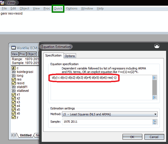Open the View menu in the menu bar
Viewport: 168px width, 144px height.
point(36,8)
